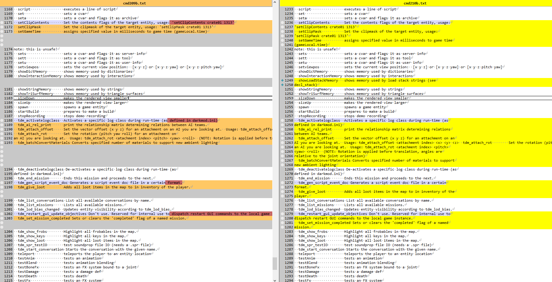Select the cmd210b.txt file header

[x=415, y=3]
